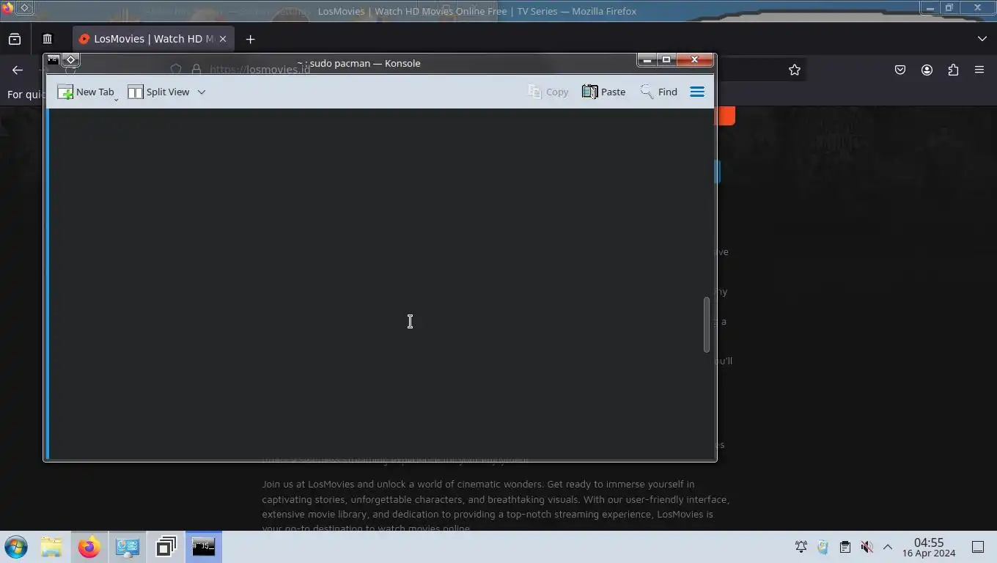This screenshot has width=997, height=563.
Task: Open a new Firefox tab with plus button
Action: click(250, 39)
